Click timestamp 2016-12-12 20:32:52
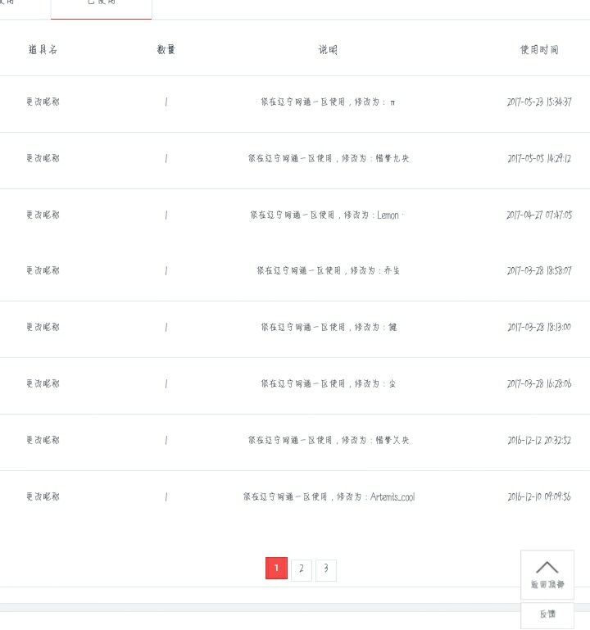Viewport: 590px width, 630px height. [x=539, y=441]
